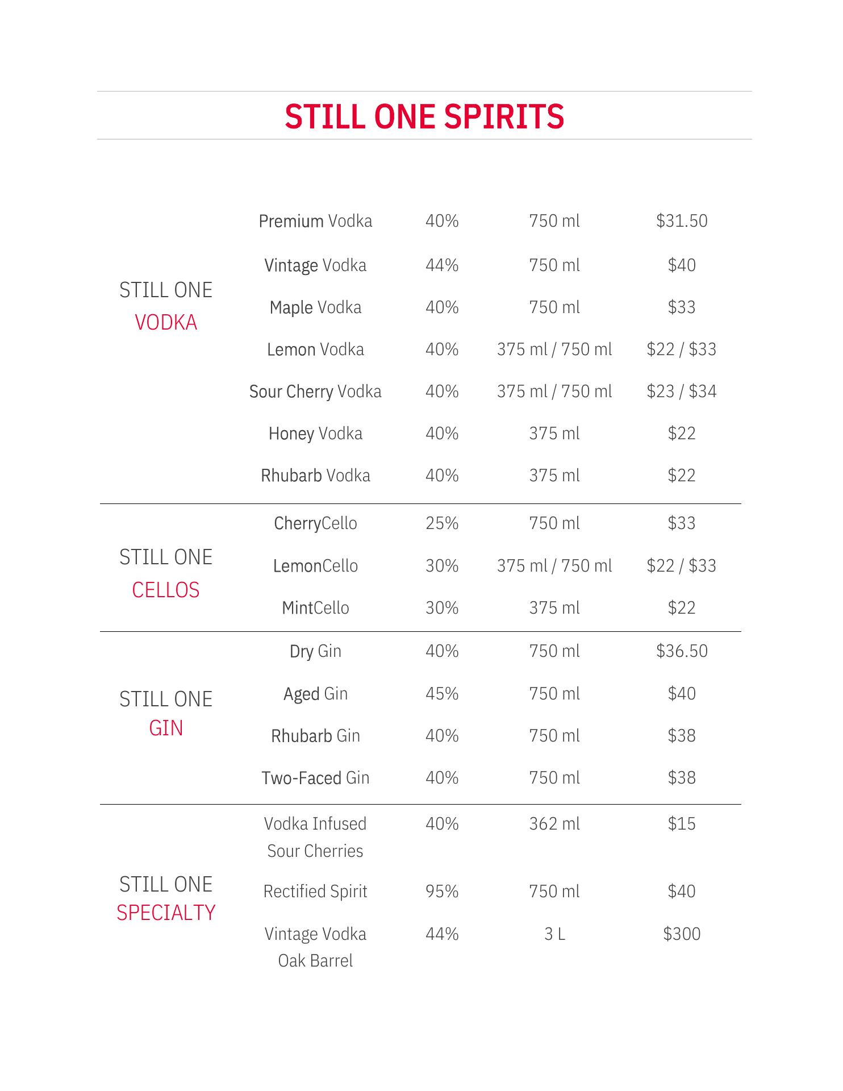This screenshot has height=1091, width=843.
Task: Select Rhubarb Vodka entry
Action: (315, 476)
